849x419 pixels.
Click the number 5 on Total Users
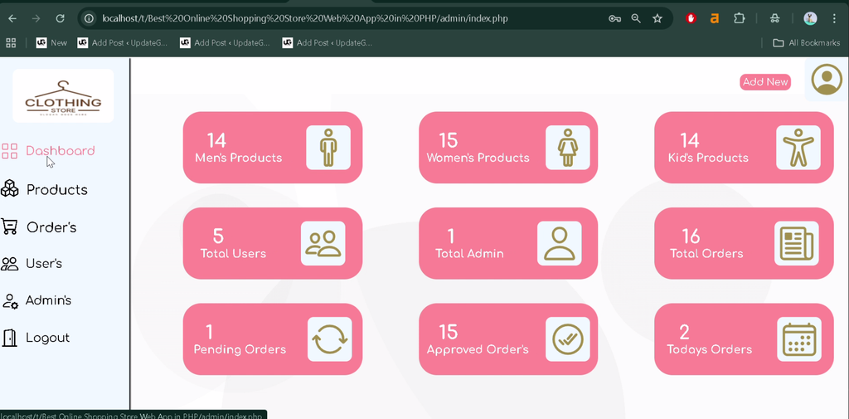pyautogui.click(x=218, y=236)
